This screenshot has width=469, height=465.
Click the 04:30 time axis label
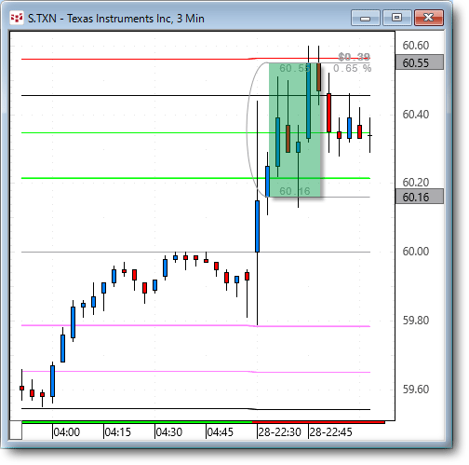click(169, 432)
